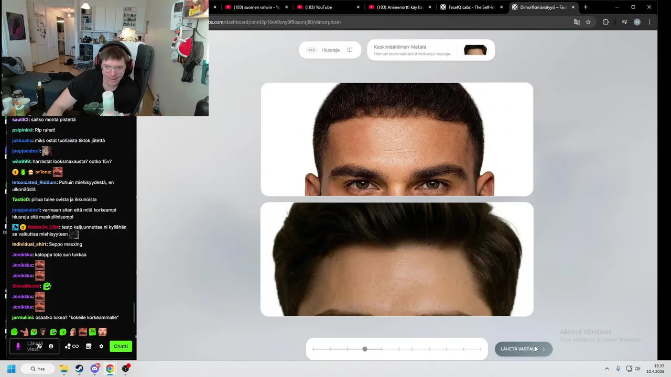Click the long-haired hairline photo
Screen dimensions: 671x377
tap(397, 259)
